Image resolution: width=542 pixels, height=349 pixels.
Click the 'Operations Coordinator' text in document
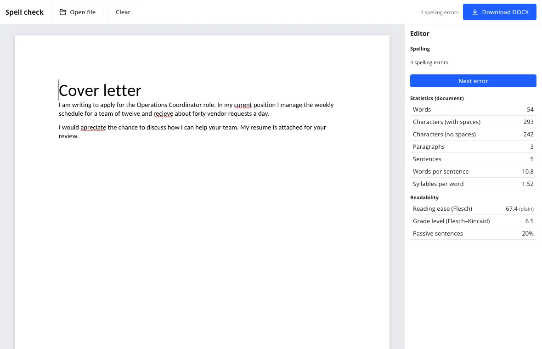tap(169, 105)
